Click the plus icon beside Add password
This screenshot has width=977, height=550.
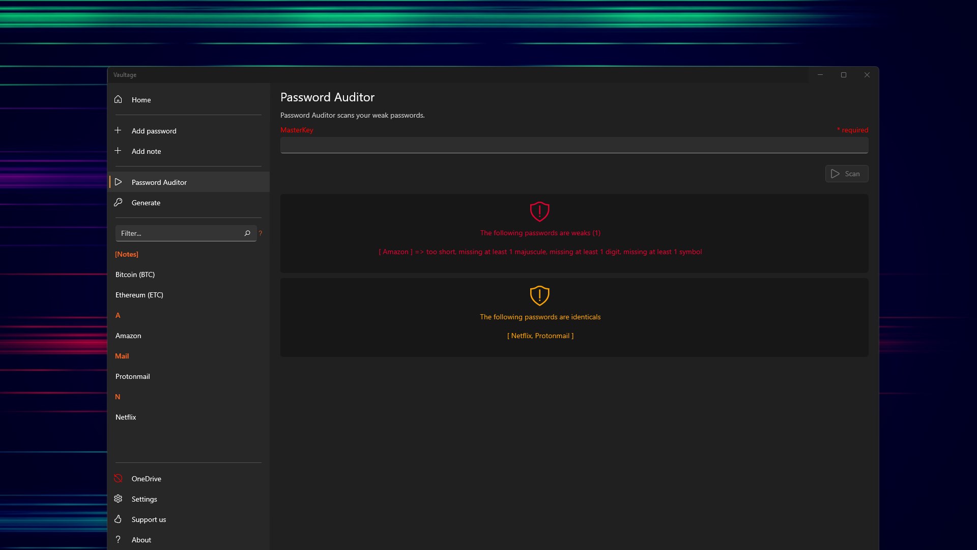tap(118, 130)
